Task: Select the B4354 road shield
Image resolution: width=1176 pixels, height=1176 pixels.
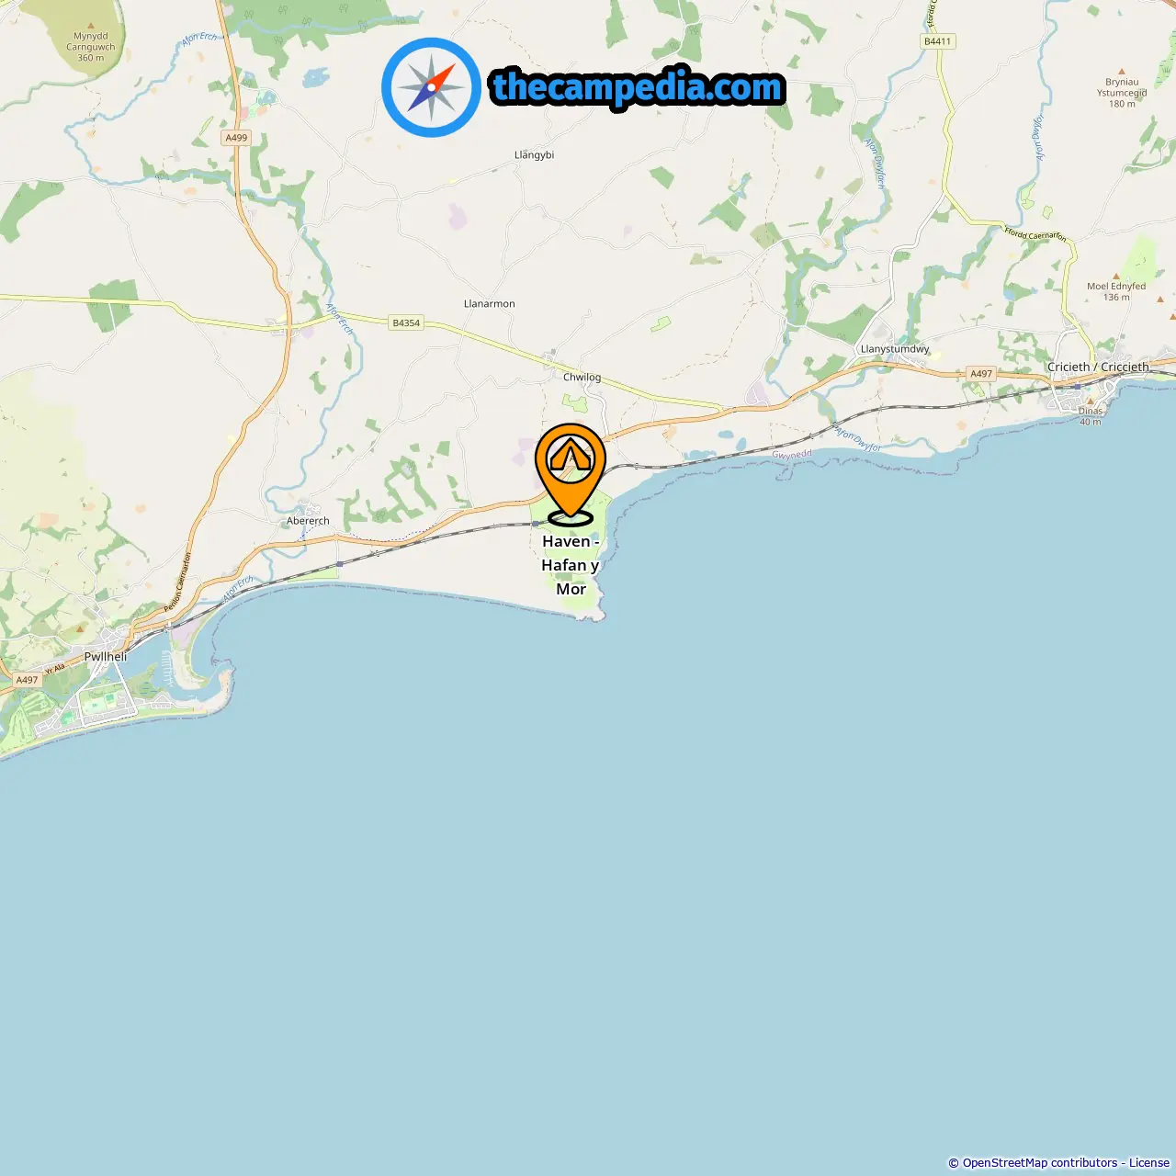Action: pyautogui.click(x=406, y=322)
